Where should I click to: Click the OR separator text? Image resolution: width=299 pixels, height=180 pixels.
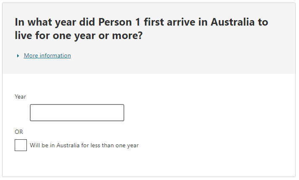click(19, 132)
